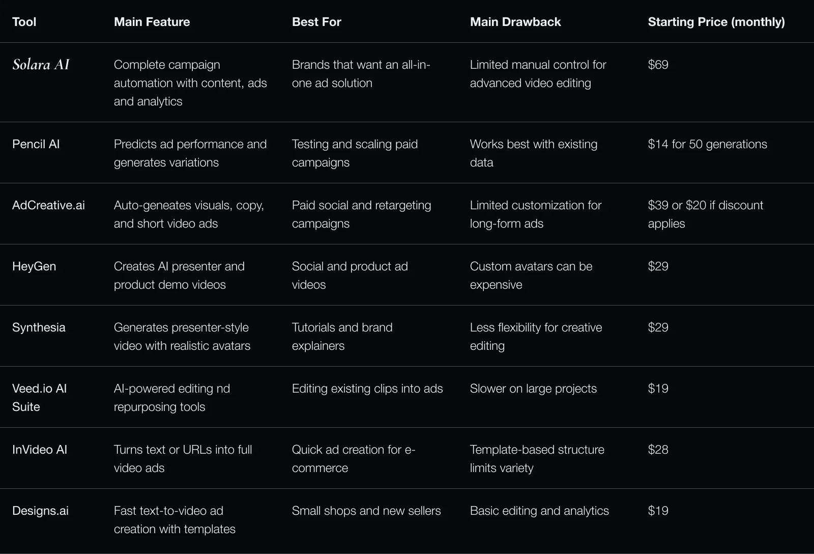This screenshot has width=814, height=554.
Task: Select the "Best For" column header
Action: (x=316, y=22)
